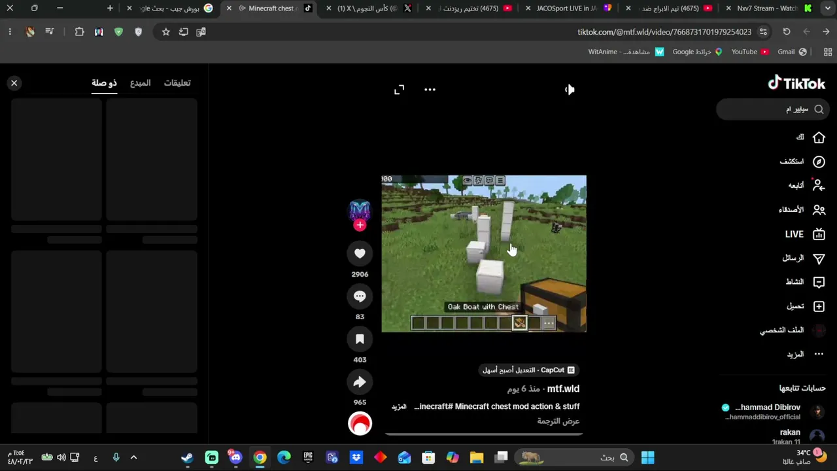Close the related videos side panel
This screenshot has width=837, height=471.
pyautogui.click(x=14, y=83)
